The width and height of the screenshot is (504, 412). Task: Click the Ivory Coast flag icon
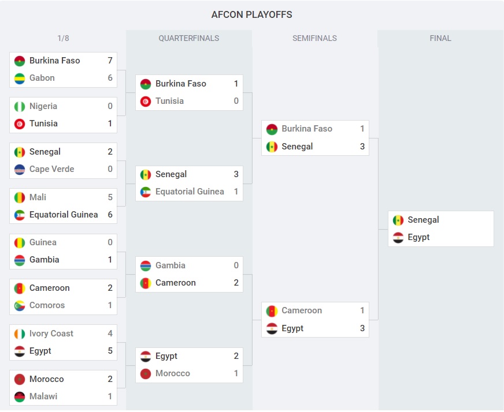pos(20,334)
